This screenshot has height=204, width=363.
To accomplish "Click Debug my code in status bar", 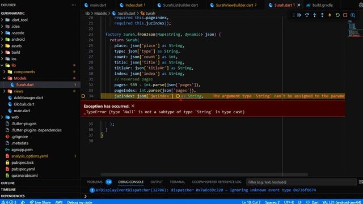I will (x=79, y=202).
